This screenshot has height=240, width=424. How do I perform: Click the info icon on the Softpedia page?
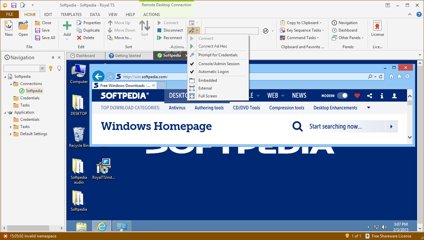coord(382,96)
